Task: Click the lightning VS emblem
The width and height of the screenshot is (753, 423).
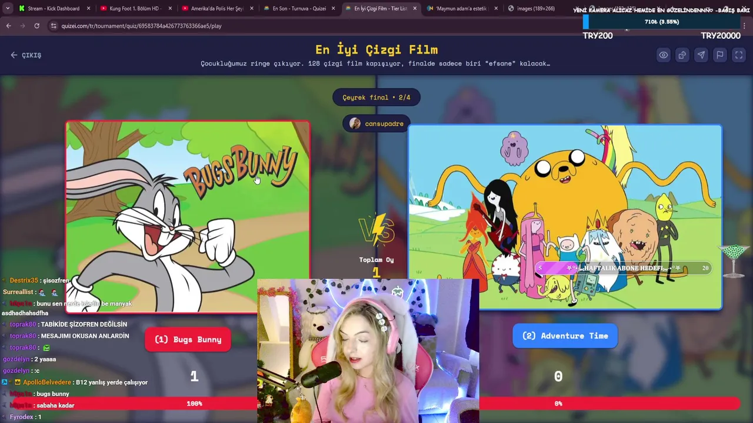Action: 376,230
